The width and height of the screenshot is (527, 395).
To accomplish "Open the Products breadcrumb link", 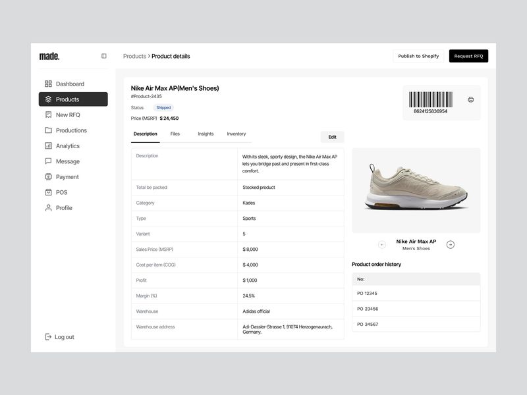I will pyautogui.click(x=135, y=56).
